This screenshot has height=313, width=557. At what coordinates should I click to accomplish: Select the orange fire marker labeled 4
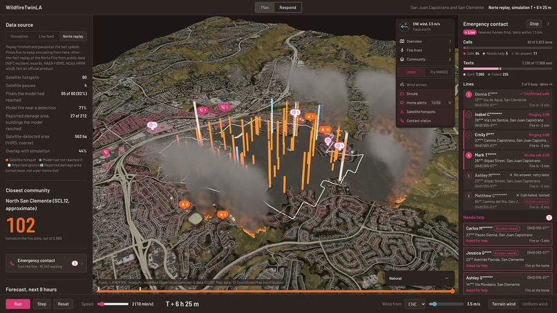[x=222, y=214]
